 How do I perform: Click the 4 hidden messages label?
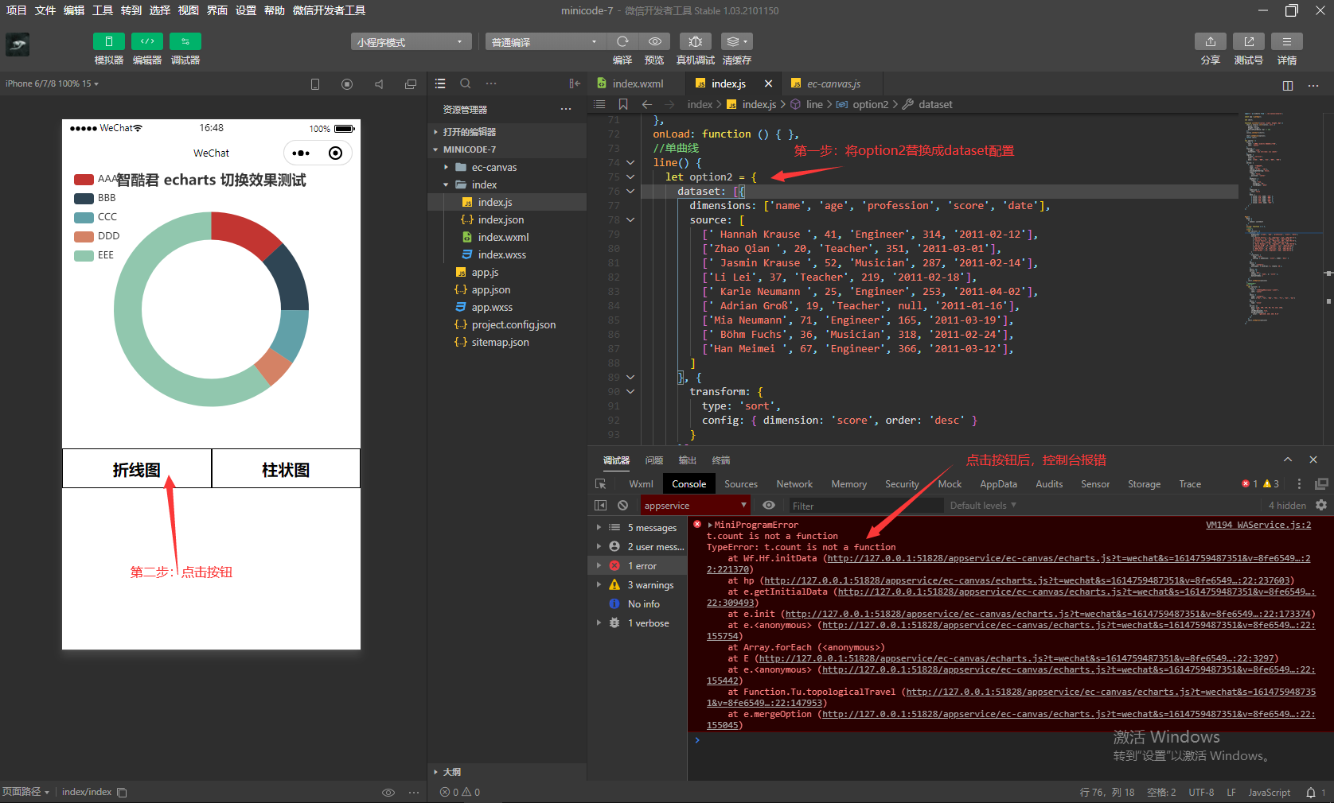point(1287,505)
